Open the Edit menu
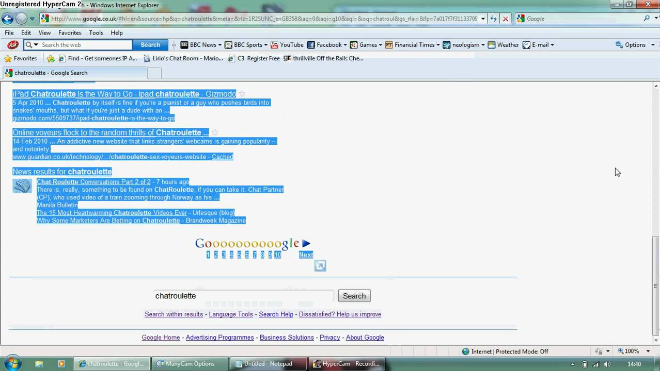The height and width of the screenshot is (371, 660). point(26,32)
